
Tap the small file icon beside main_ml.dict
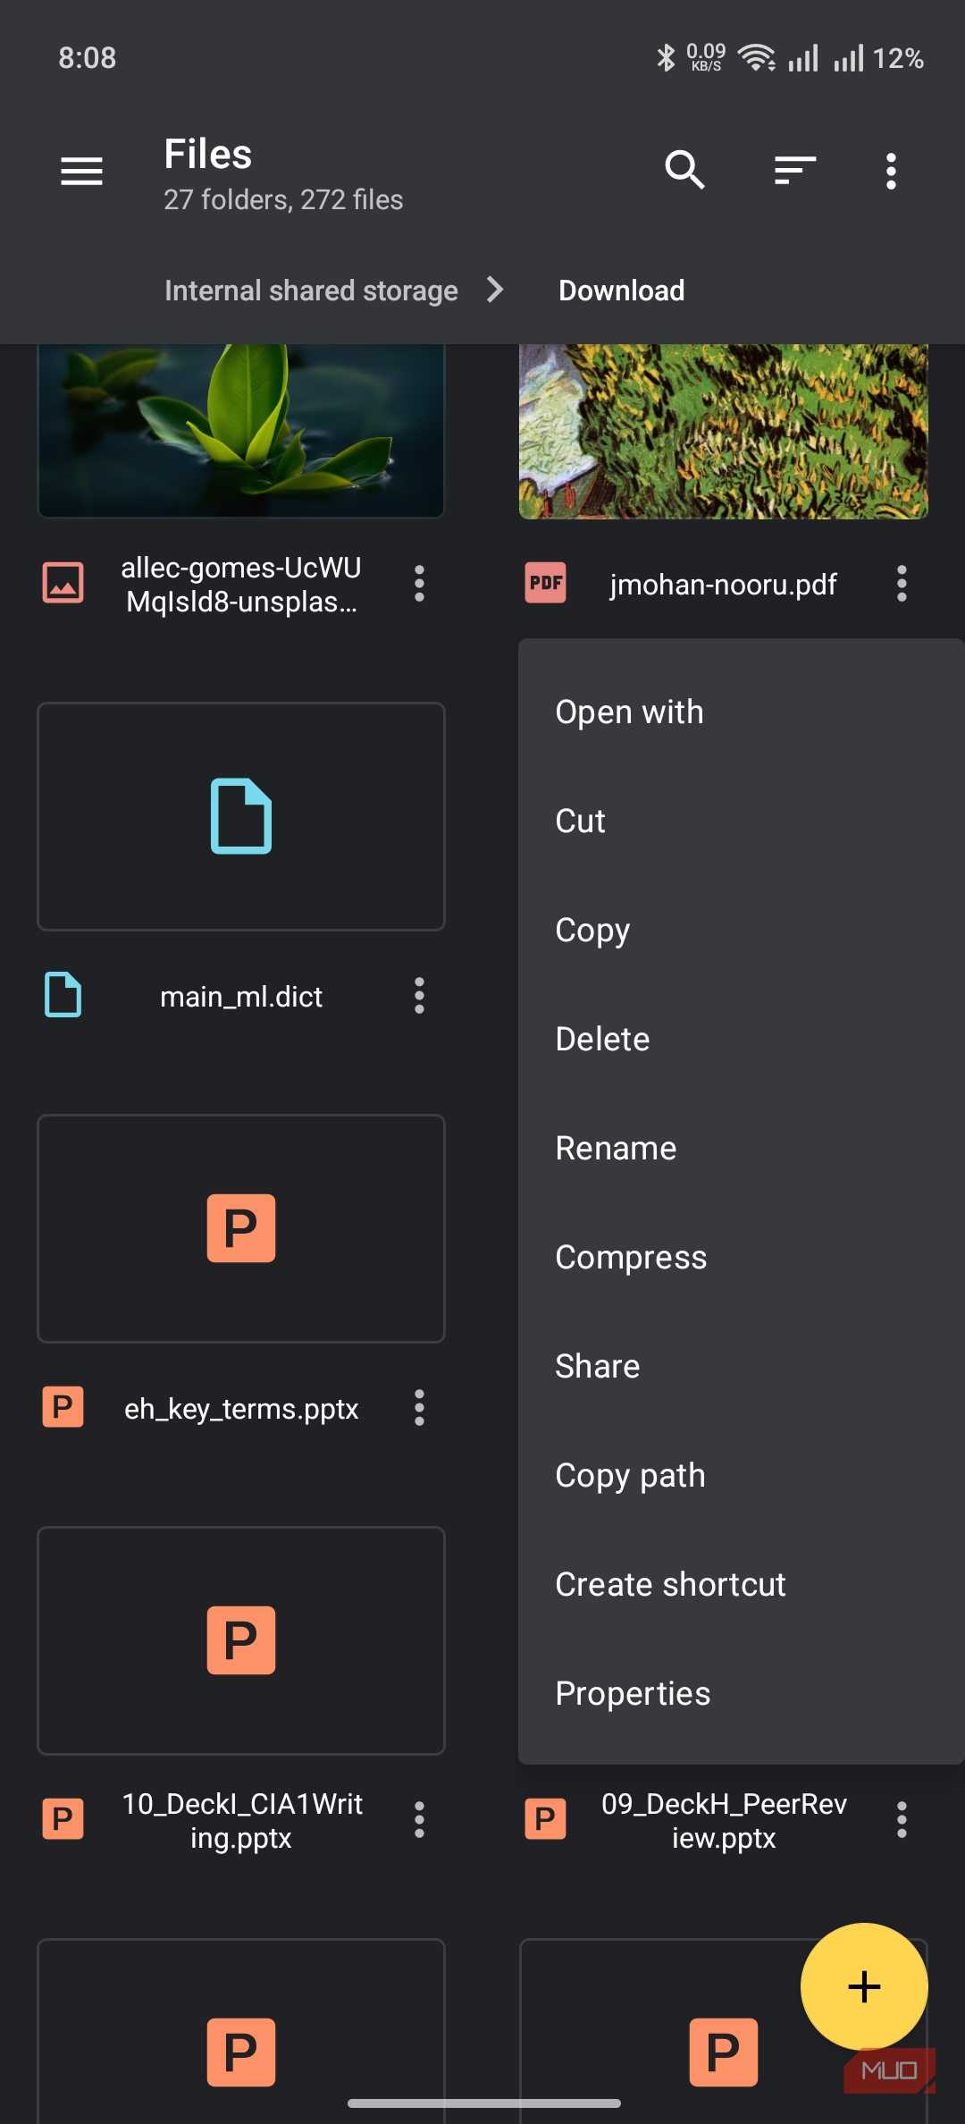(x=63, y=995)
